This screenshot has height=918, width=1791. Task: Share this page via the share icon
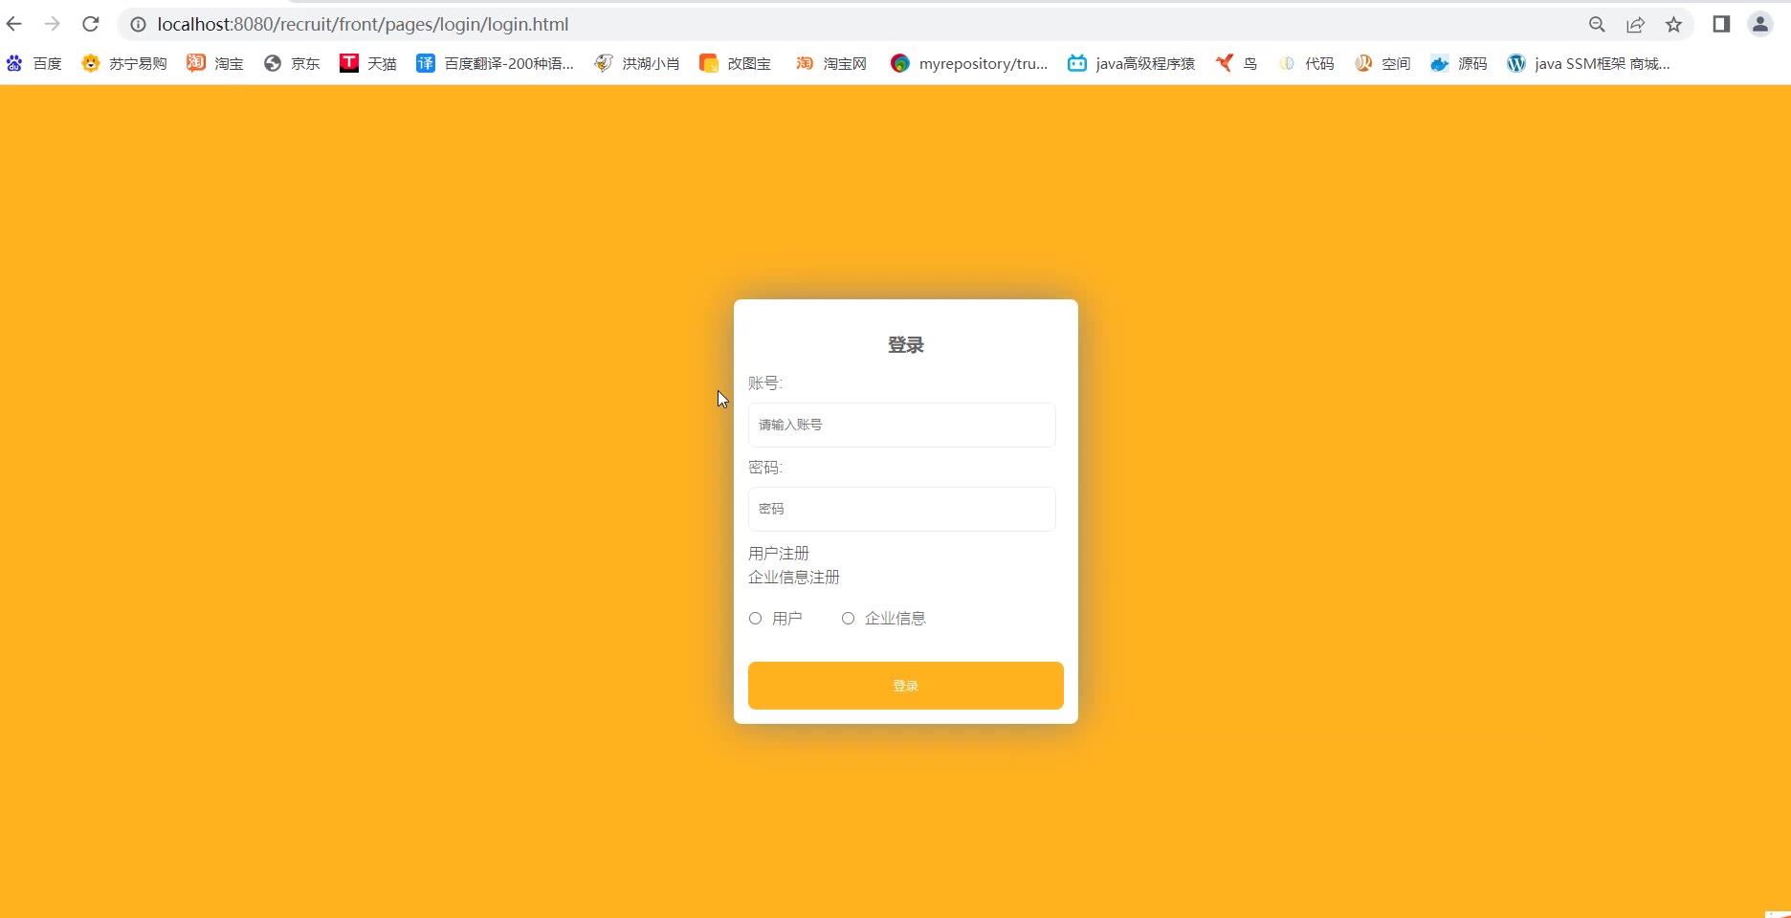(1635, 25)
